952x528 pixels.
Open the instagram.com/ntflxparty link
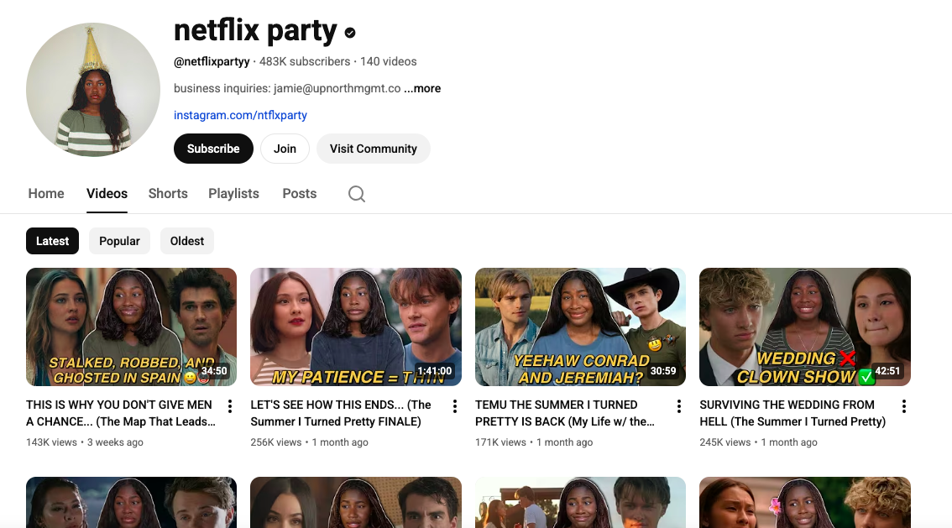240,115
